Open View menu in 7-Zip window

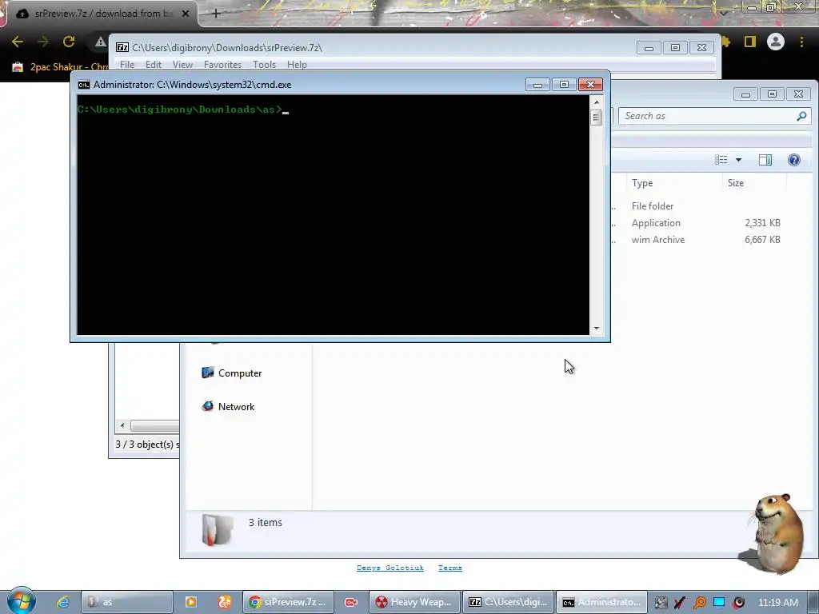coord(182,64)
